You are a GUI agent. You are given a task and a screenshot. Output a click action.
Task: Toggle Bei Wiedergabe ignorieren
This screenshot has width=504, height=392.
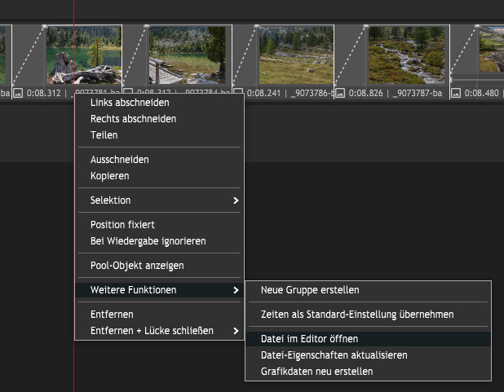[x=159, y=241]
